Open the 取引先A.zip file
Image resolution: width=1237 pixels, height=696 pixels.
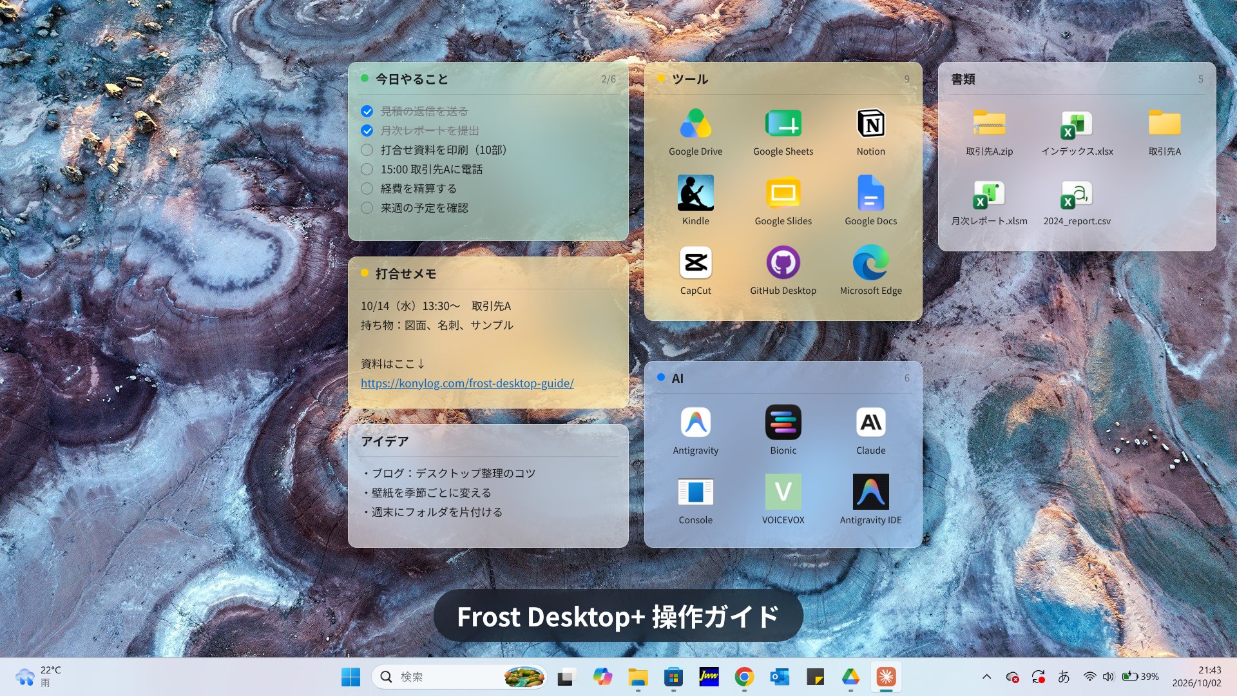click(989, 124)
